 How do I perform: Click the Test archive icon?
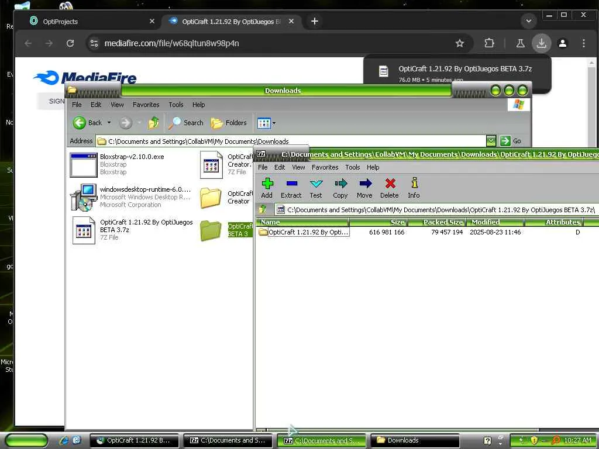pos(316,188)
